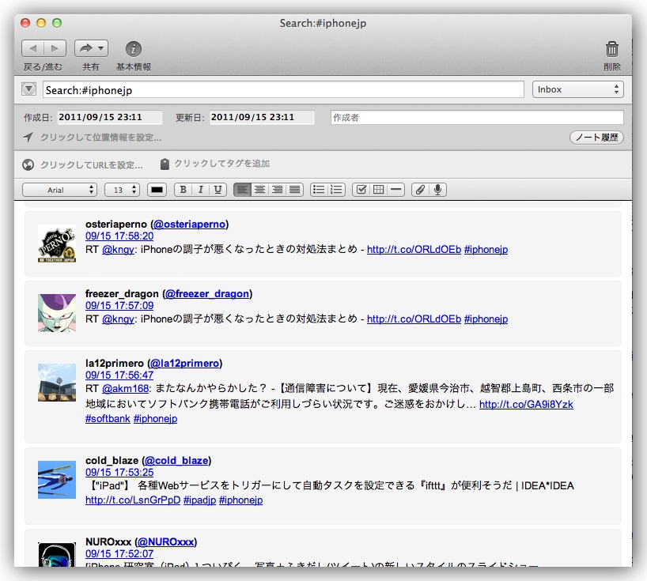Toggle underline text formatting
Image resolution: width=647 pixels, height=581 pixels.
tap(218, 190)
